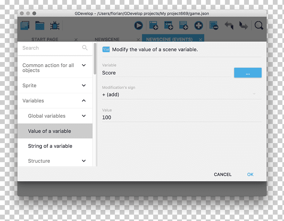The image size is (284, 221).
Task: Open variable picker with the blue ... button
Action: tap(248, 73)
